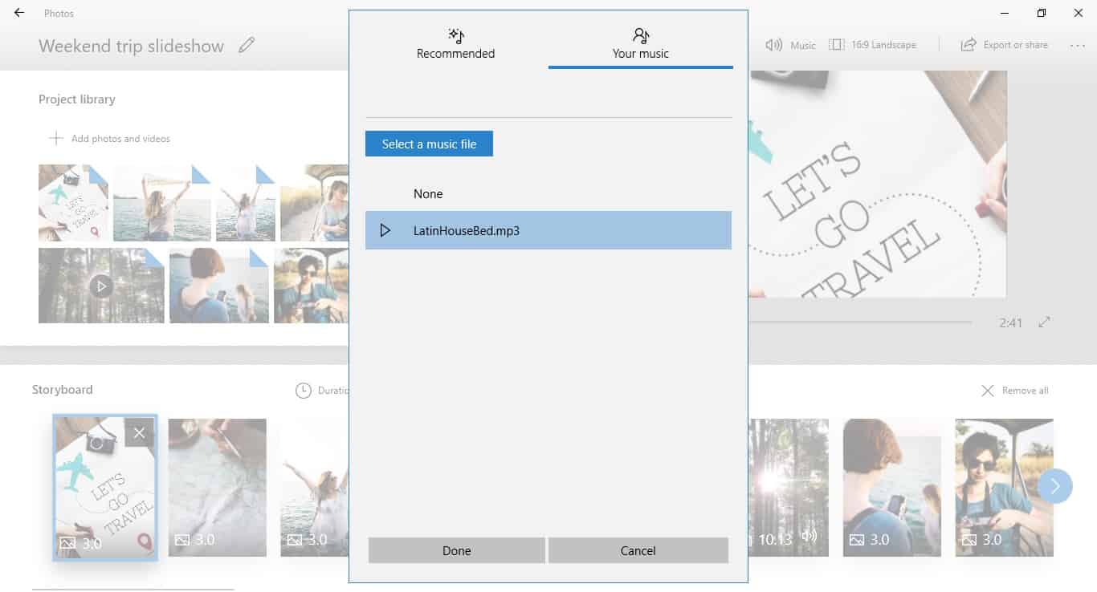Select the Your music tab
1097x592 pixels.
click(640, 44)
